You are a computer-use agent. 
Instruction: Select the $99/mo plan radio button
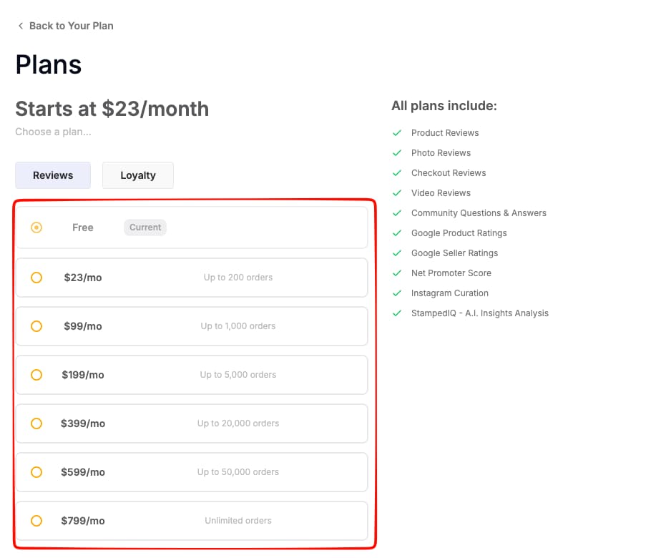[x=36, y=326]
